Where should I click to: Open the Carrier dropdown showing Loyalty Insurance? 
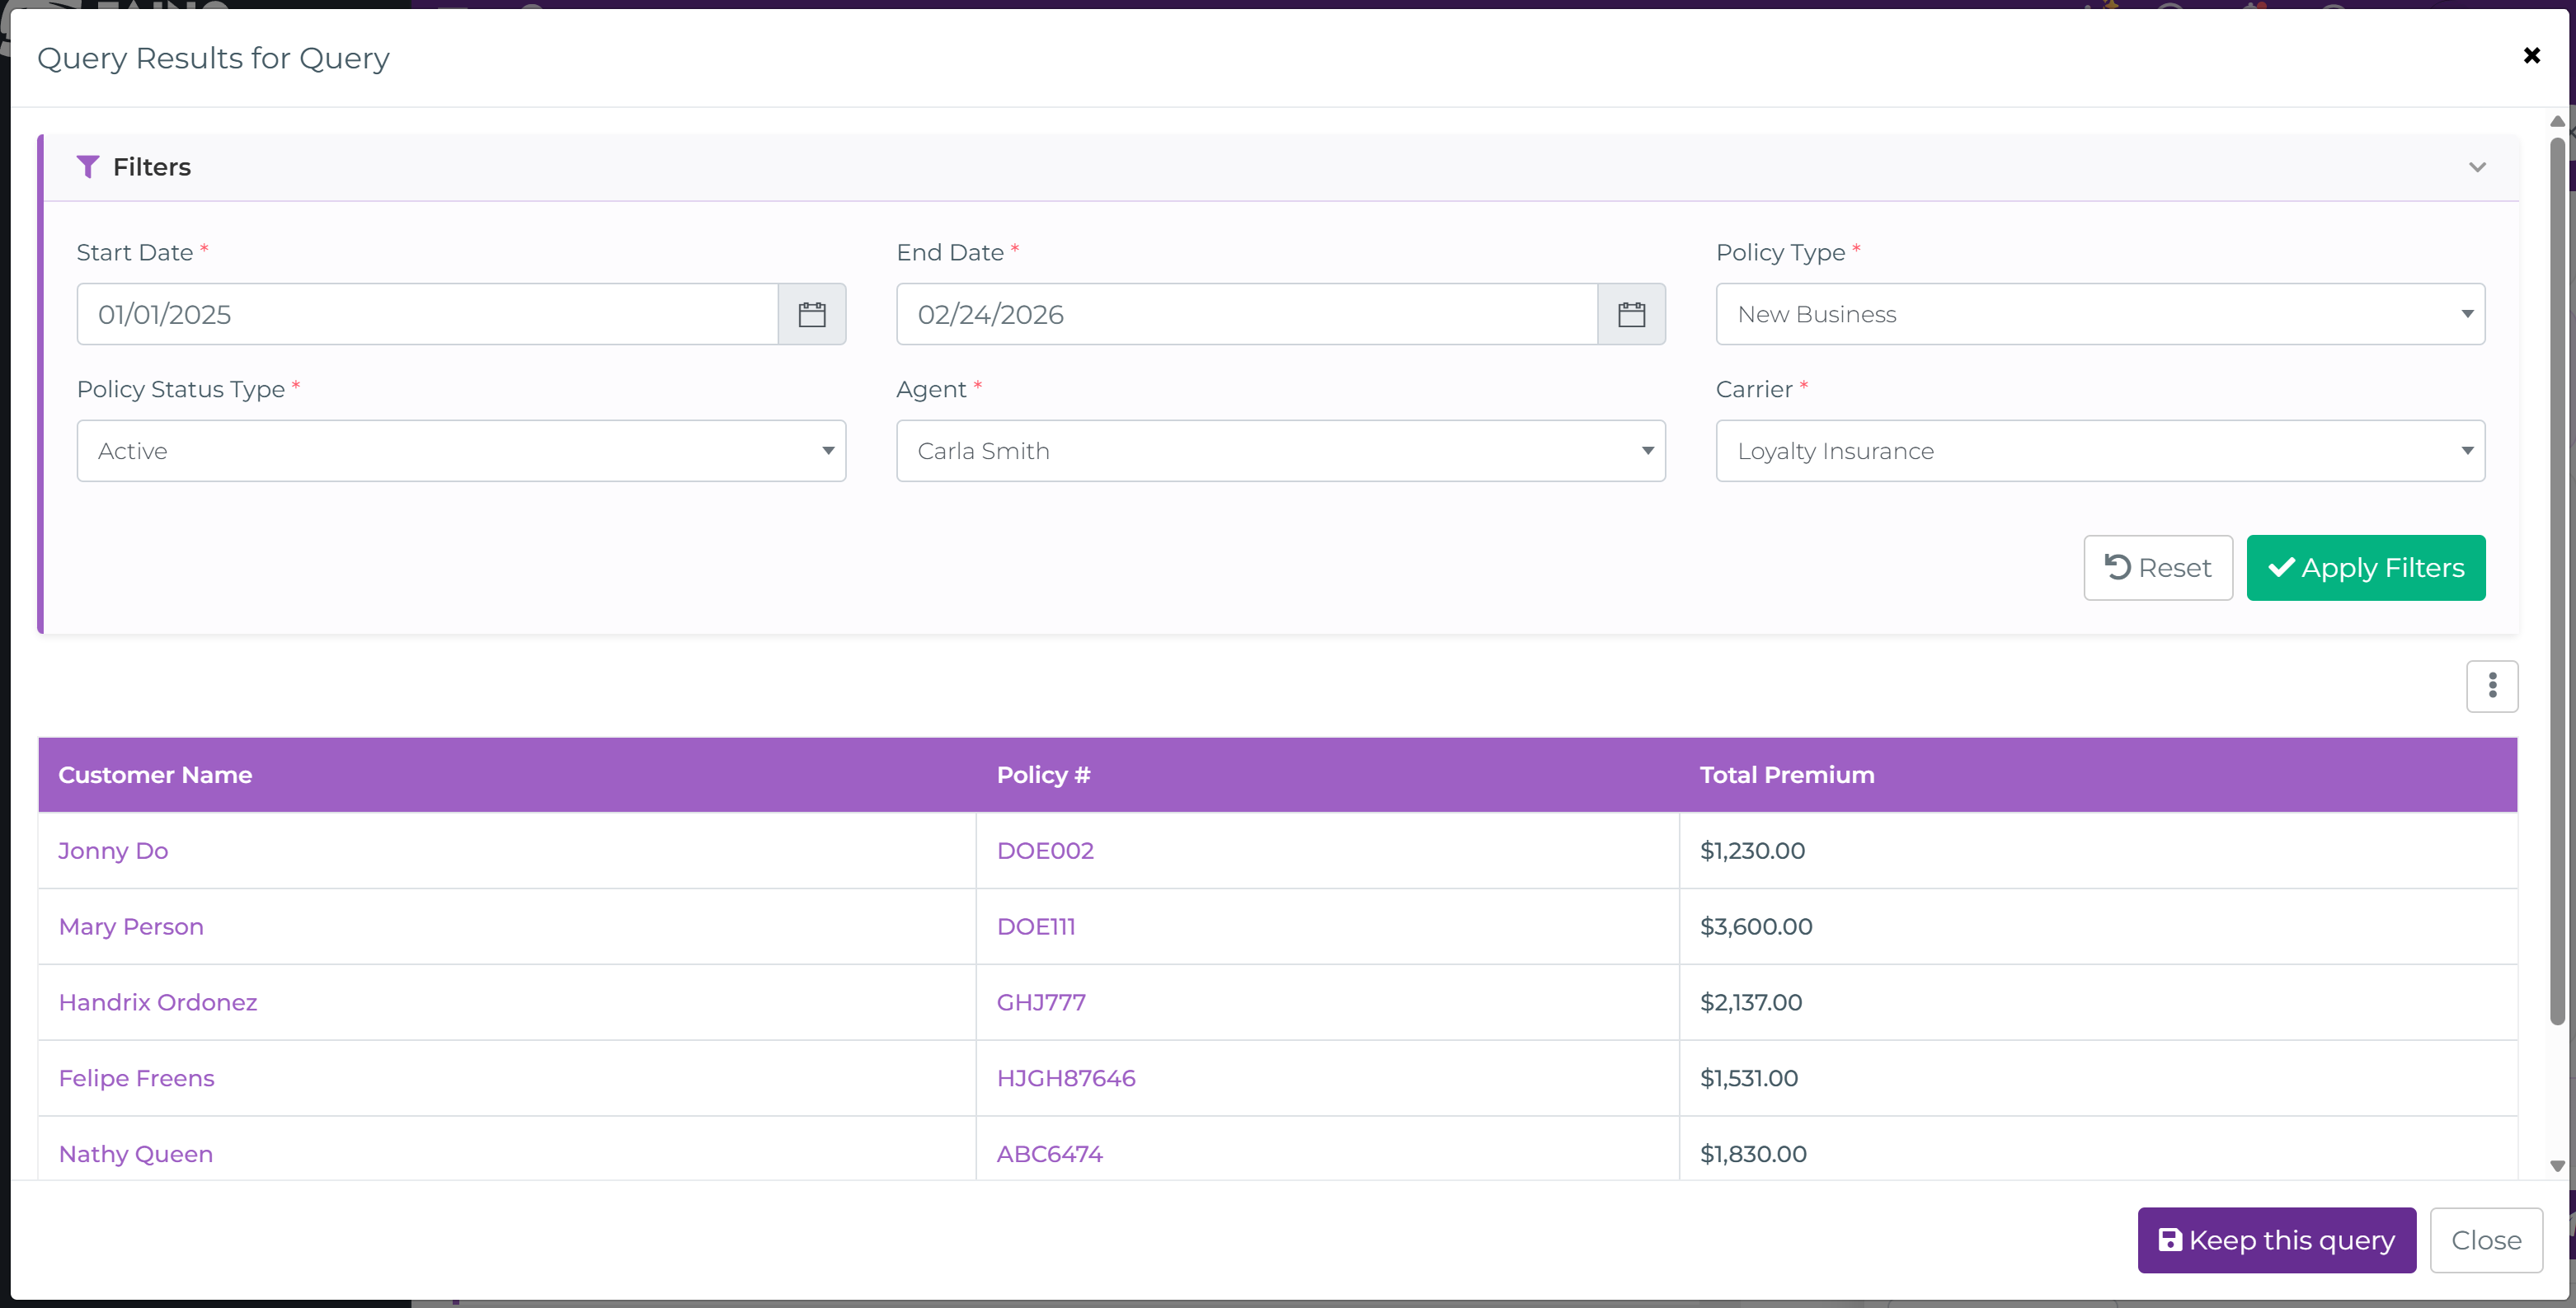[2466, 451]
